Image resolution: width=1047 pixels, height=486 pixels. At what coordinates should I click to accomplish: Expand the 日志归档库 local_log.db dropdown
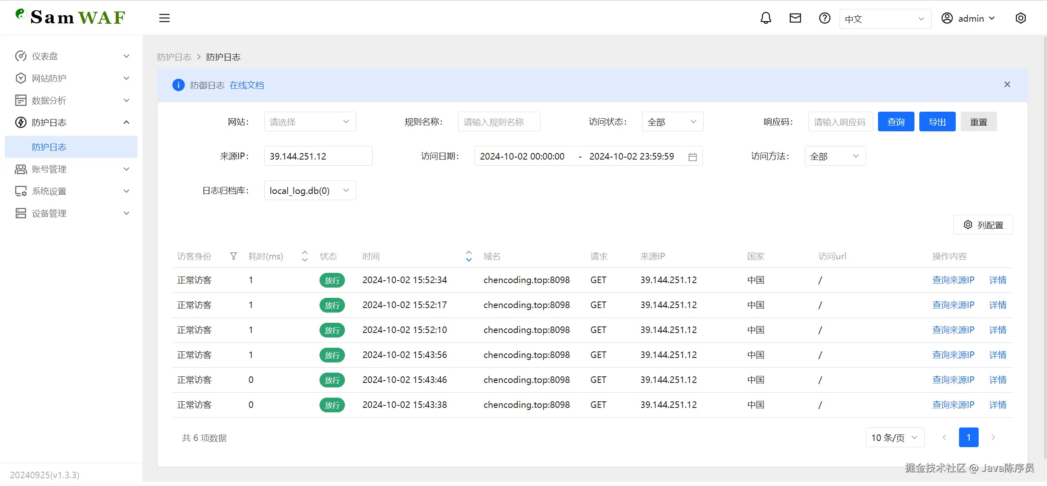pos(310,191)
